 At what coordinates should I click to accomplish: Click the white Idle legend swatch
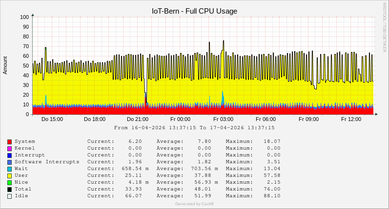click(9, 196)
